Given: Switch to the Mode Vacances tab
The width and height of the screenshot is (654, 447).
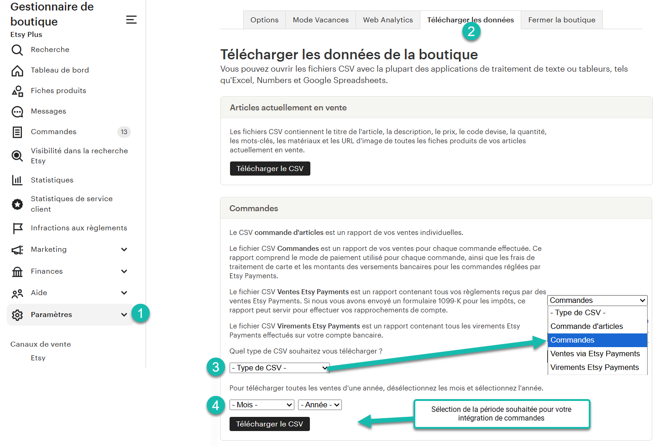Looking at the screenshot, I should click(320, 20).
